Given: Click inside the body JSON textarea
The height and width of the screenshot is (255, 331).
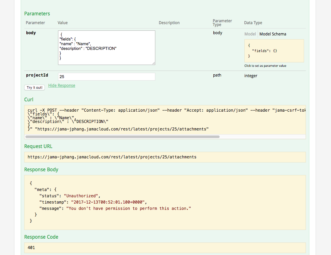Looking at the screenshot, I should (x=107, y=48).
